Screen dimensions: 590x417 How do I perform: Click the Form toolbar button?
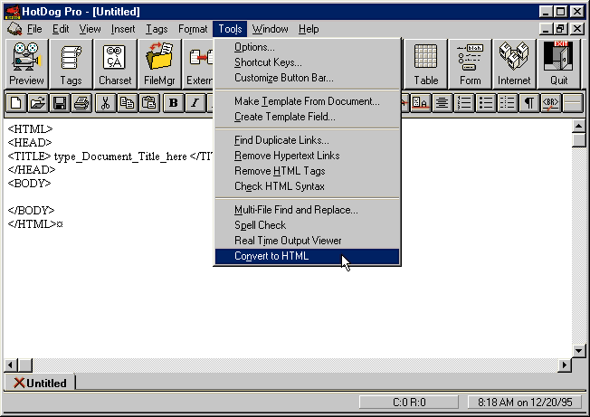[471, 63]
